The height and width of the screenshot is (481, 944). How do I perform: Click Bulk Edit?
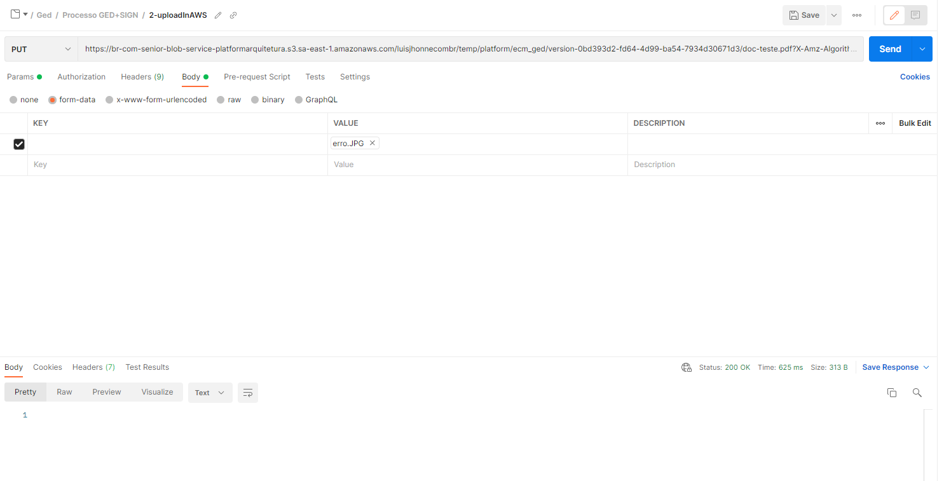915,123
